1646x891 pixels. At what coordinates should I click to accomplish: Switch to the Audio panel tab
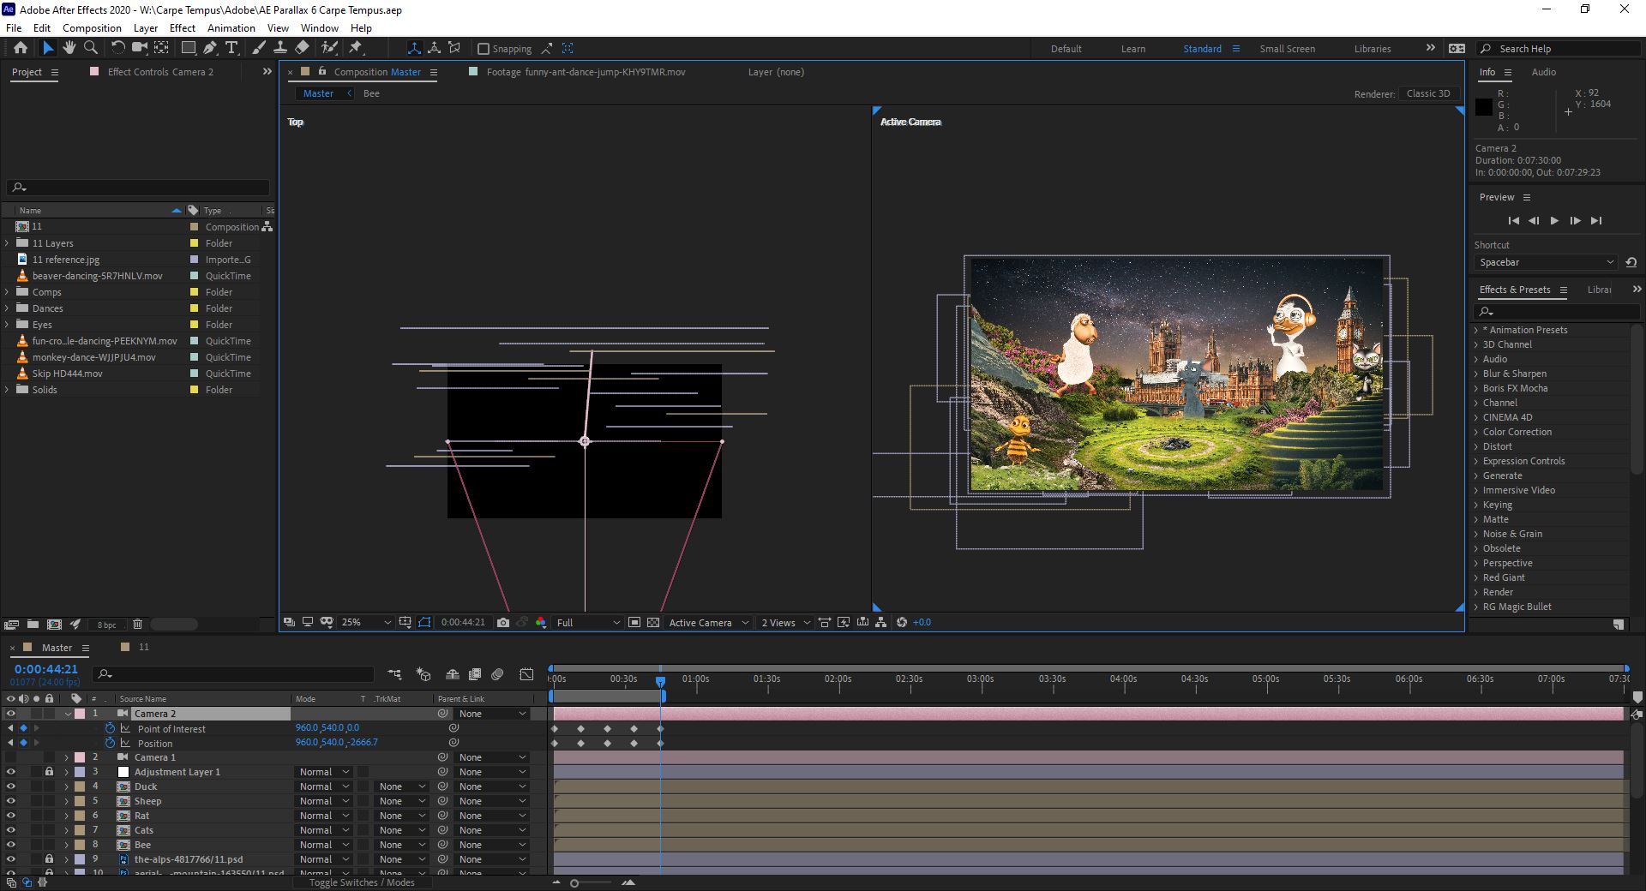pos(1543,72)
